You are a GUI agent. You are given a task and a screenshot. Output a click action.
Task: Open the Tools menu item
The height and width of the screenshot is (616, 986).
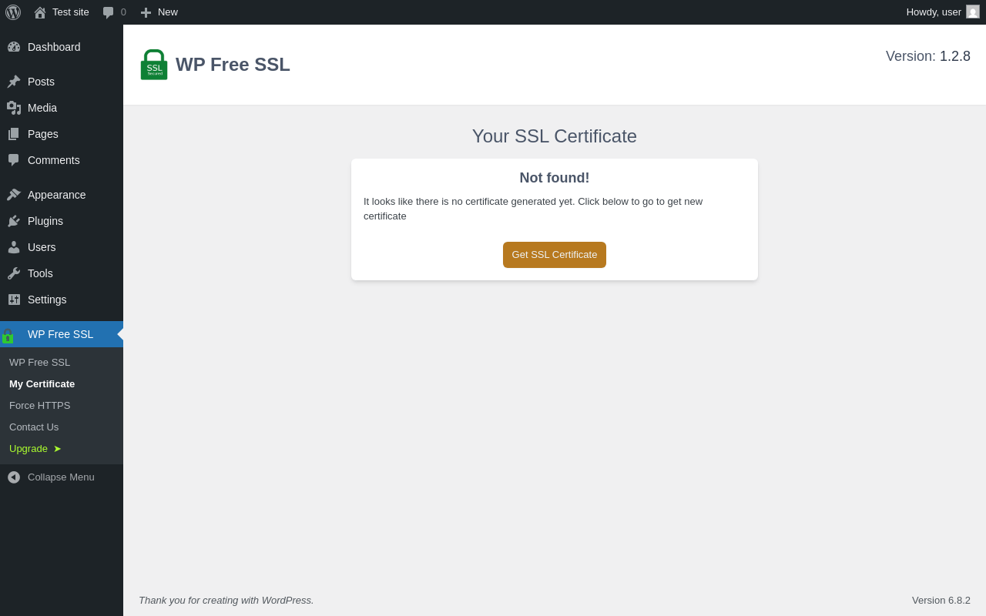tap(62, 273)
